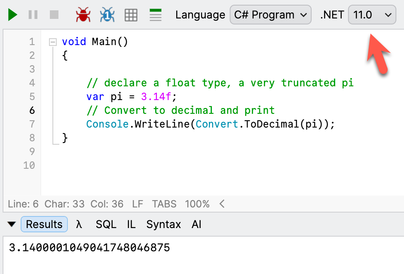The height and width of the screenshot is (274, 404).
Task: Collapse the Main() method code fold
Action: (53, 42)
